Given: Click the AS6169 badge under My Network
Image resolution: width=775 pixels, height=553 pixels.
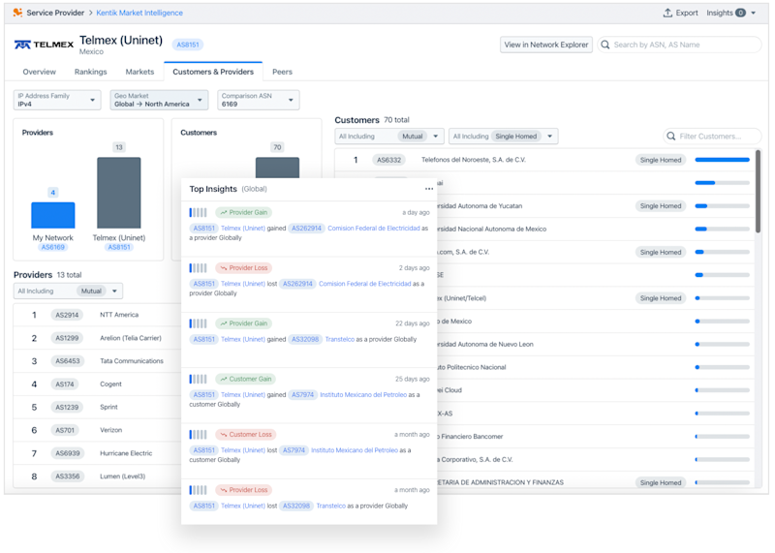Looking at the screenshot, I should click(x=53, y=247).
